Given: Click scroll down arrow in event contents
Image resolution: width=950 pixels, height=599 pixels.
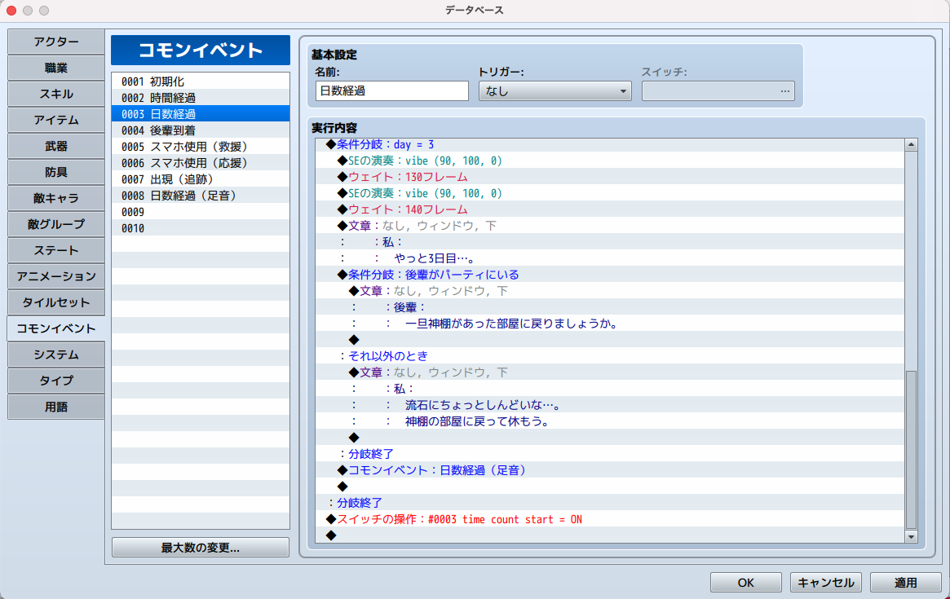Looking at the screenshot, I should [x=912, y=536].
